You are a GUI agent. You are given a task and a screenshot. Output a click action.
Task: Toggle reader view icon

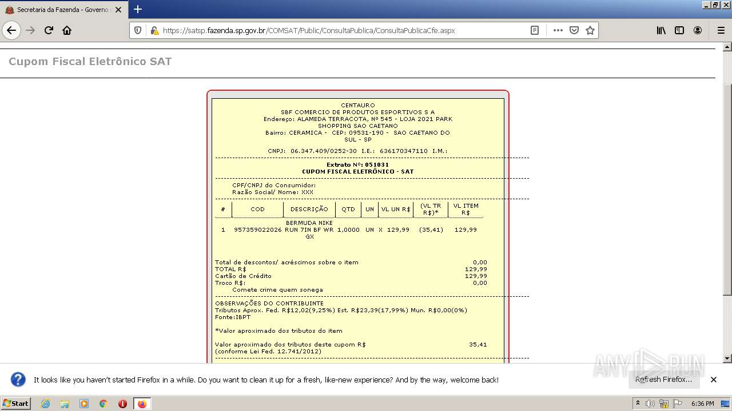pos(535,30)
